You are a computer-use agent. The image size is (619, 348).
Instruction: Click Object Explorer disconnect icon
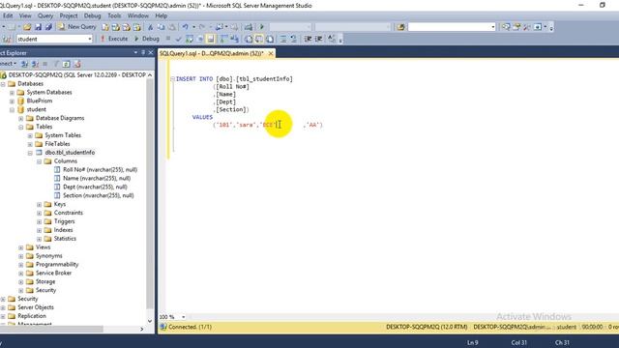(35, 64)
